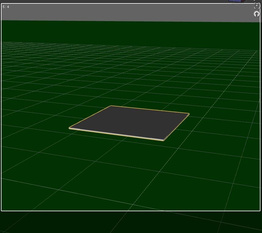Click the '5 : 4' aspect ratio label

coord(6,7)
